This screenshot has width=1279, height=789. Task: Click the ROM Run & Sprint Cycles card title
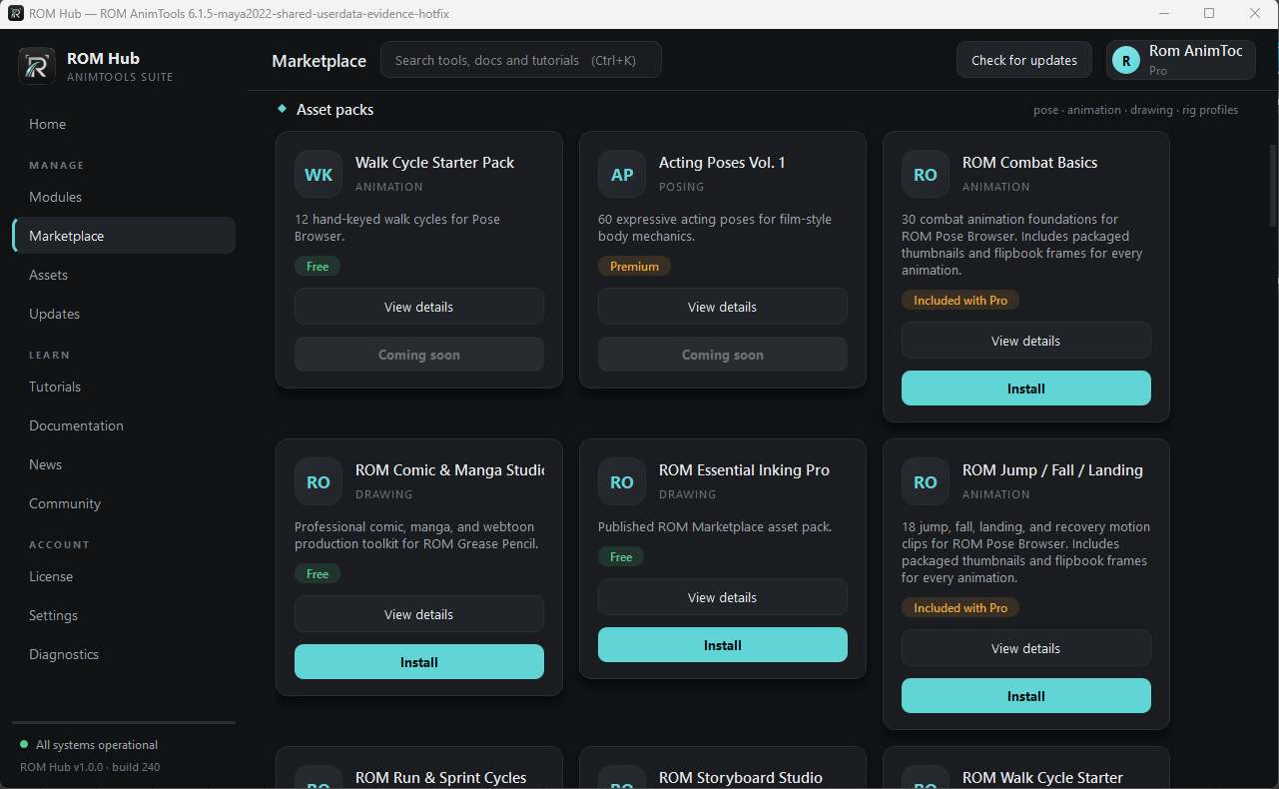coord(440,778)
